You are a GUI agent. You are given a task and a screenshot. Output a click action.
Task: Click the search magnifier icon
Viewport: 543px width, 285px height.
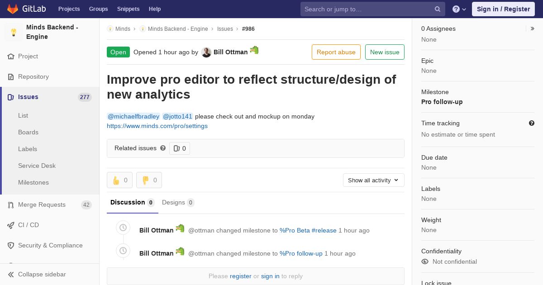tap(438, 9)
